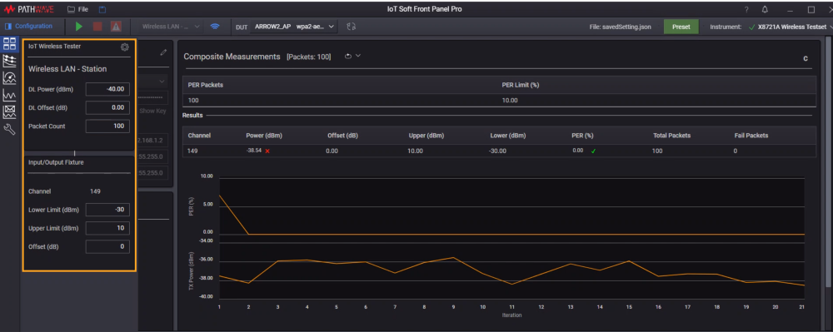
Task: Click the PER Limit value 10.00
Action: pos(510,100)
